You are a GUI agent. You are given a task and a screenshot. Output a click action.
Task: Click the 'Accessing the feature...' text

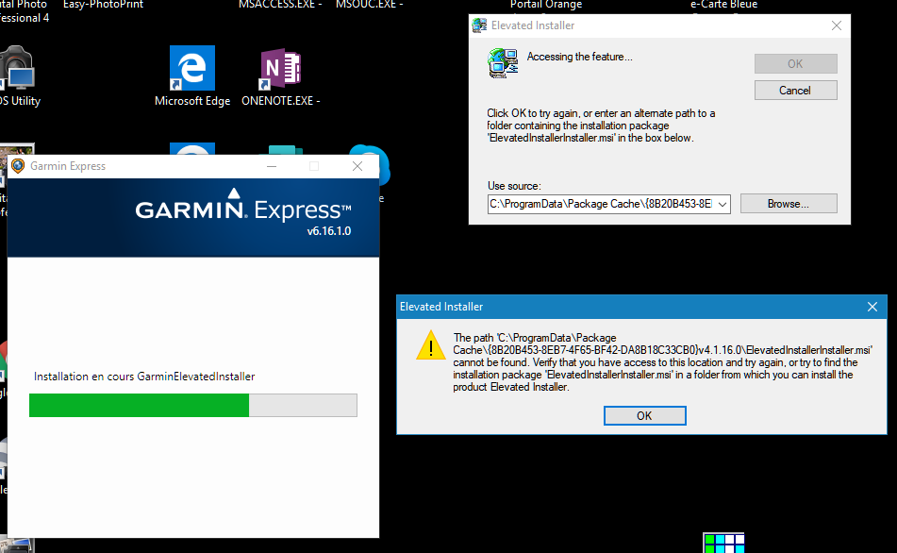tap(579, 57)
